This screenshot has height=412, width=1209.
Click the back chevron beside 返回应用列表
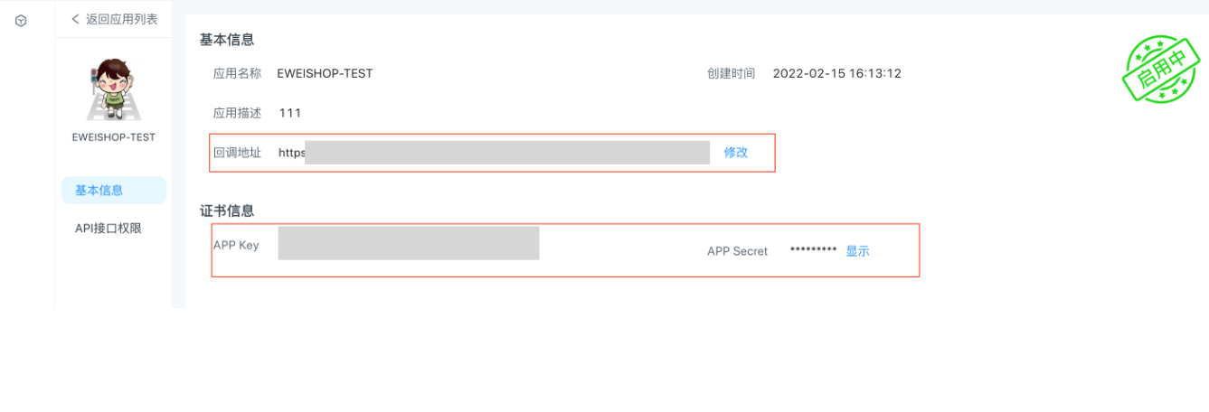coord(75,19)
